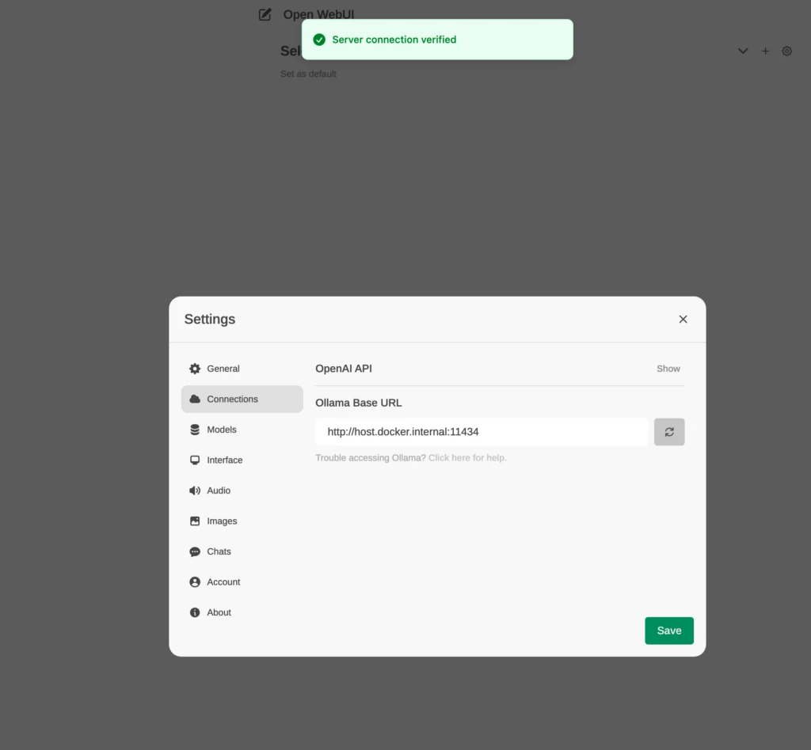Open the Account settings tab
Viewport: 811px width, 750px height.
coord(242,582)
